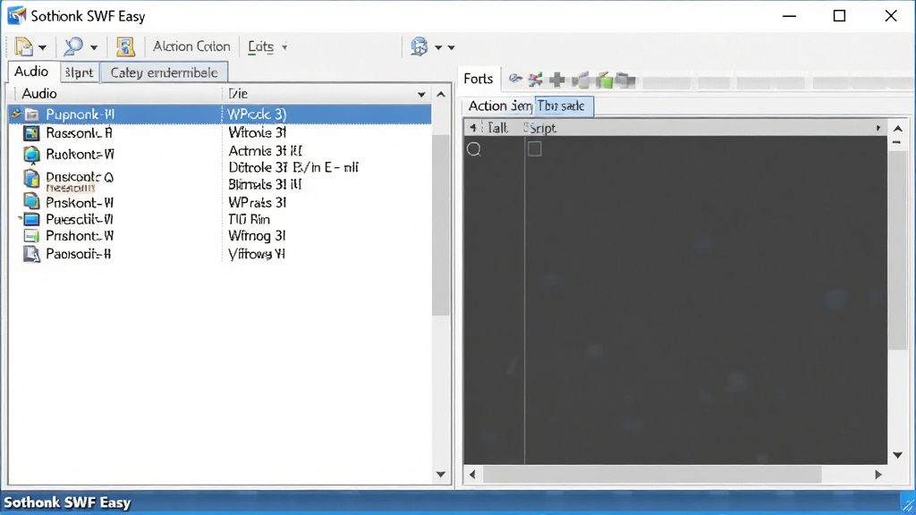
Task: Click the picture icon beside Rasesonk-A
Action: coord(31,134)
